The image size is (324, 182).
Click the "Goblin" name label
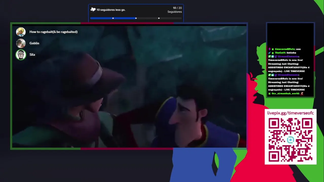(x=34, y=43)
